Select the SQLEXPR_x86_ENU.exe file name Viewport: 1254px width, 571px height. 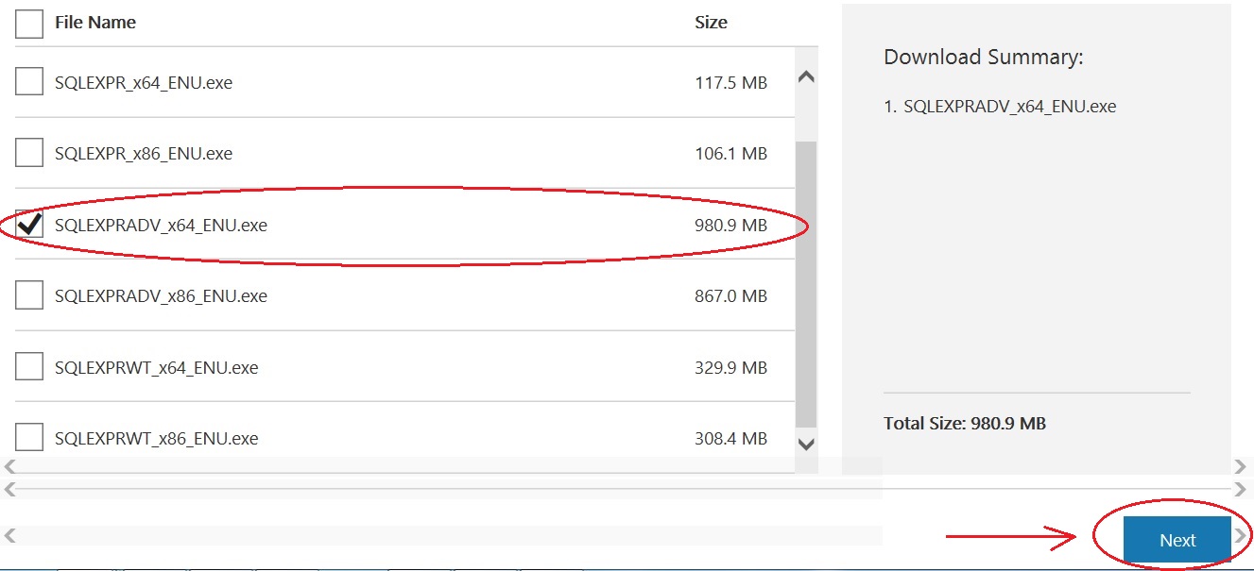144,154
